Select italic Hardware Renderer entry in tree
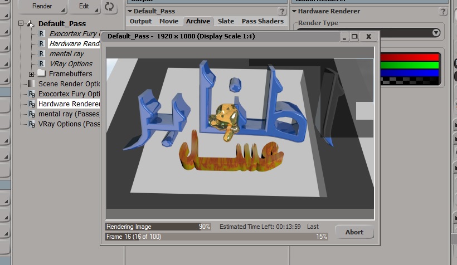Screen dimensions: 457x265 tap(74, 43)
